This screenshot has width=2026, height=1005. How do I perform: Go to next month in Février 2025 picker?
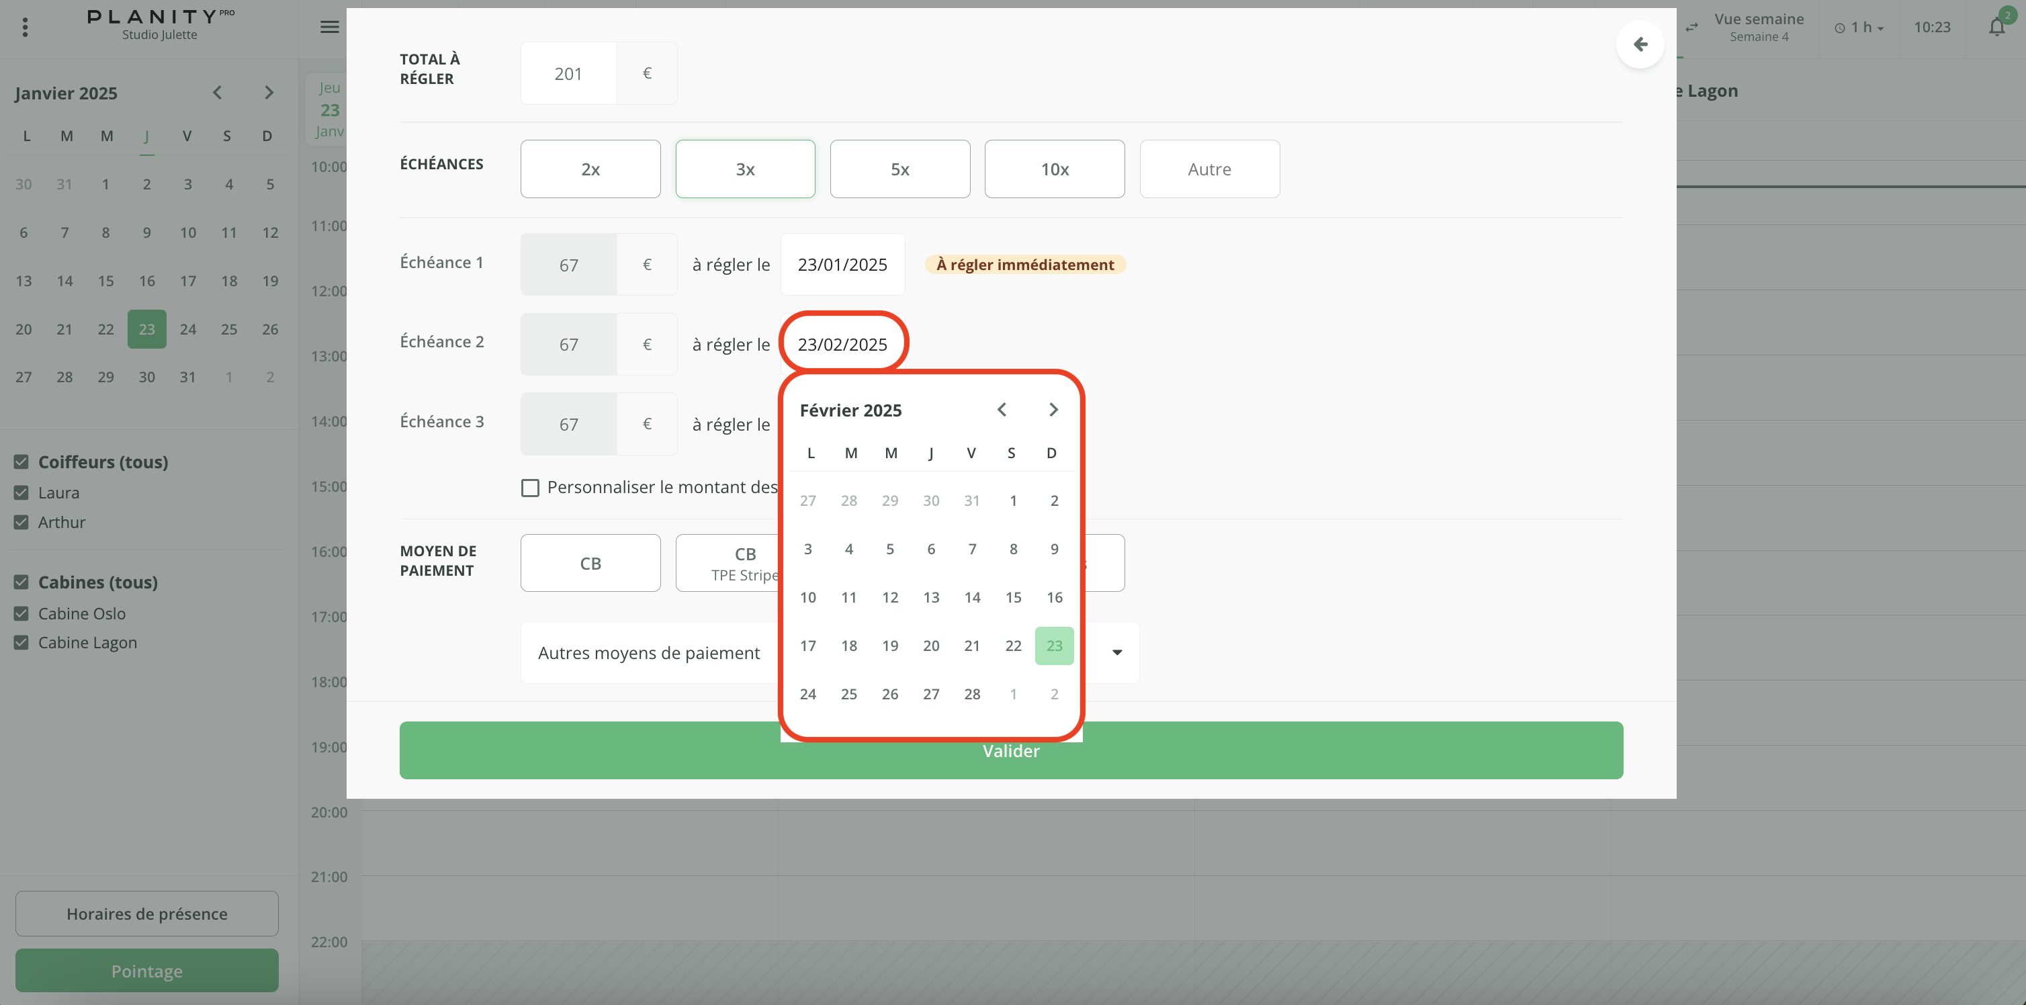1053,410
